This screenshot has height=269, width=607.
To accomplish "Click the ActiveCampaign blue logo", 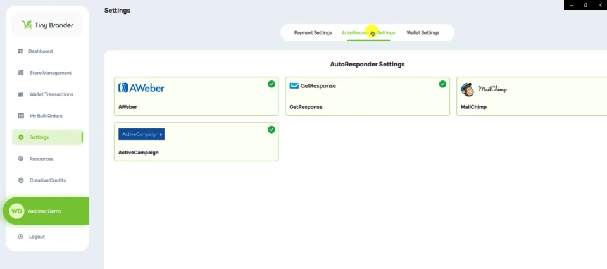I will (141, 134).
